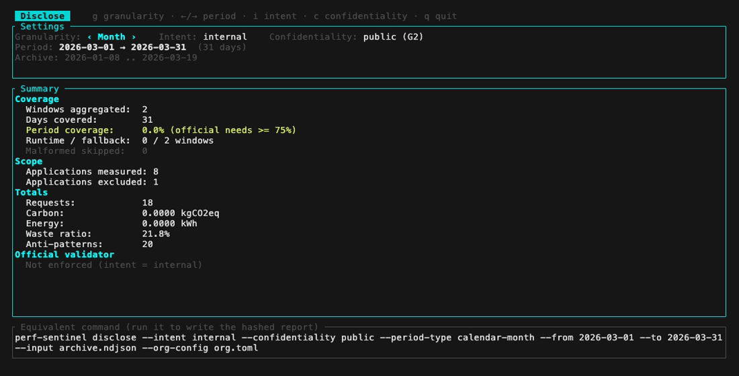Click the 'Anti-patterns' row
The height and width of the screenshot is (376, 739).
pos(89,244)
